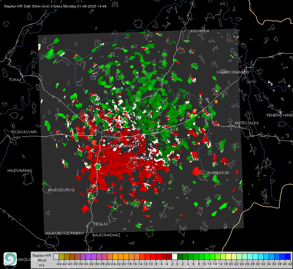The width and height of the screenshot is (293, 269).
Task: Select the MÁTÉSZALKA city label
Action: (247, 123)
